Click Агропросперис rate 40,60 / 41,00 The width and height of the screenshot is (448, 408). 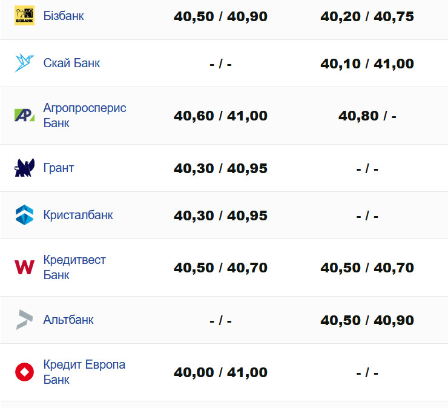click(220, 116)
